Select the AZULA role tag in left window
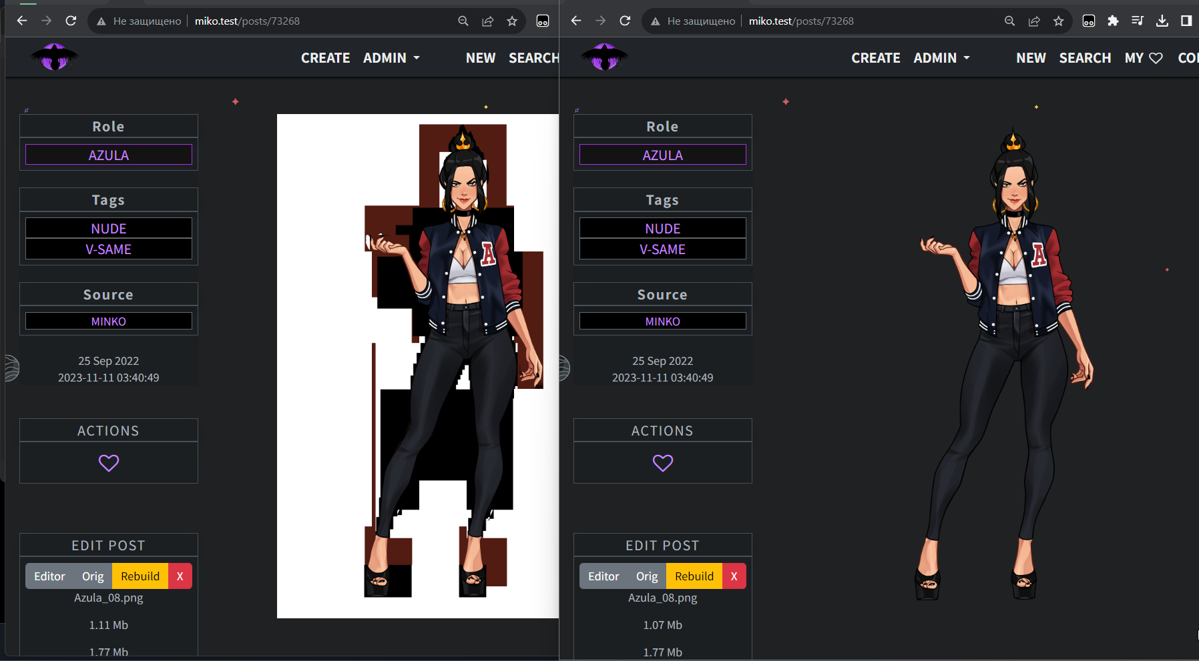The width and height of the screenshot is (1199, 661). click(x=109, y=155)
